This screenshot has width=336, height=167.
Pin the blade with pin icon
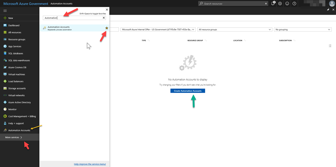tap(328, 10)
